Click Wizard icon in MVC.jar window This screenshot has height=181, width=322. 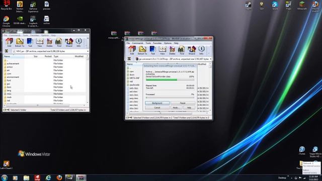click(x=69, y=42)
